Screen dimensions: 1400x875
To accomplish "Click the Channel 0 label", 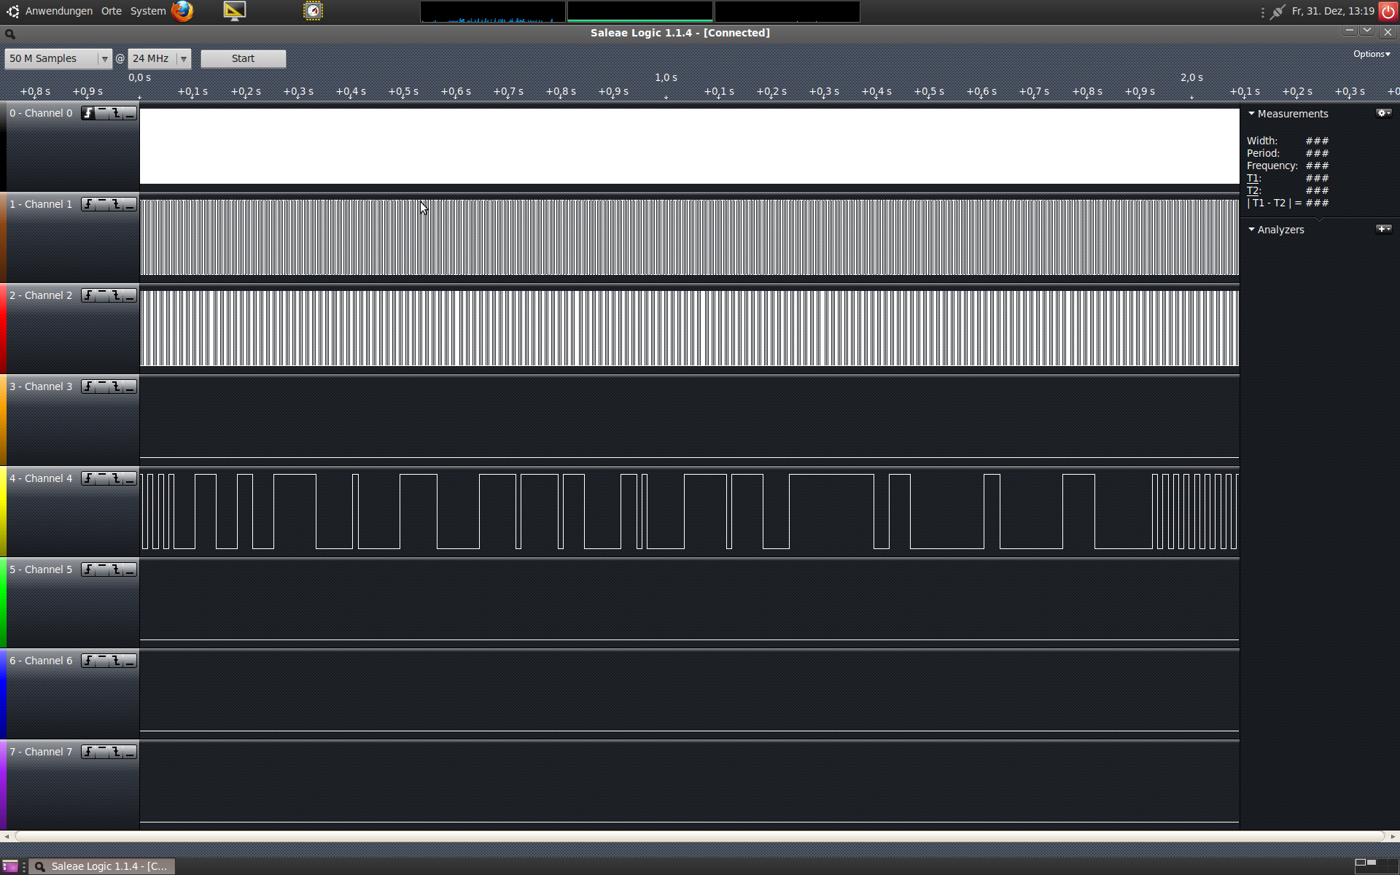I will pyautogui.click(x=41, y=113).
